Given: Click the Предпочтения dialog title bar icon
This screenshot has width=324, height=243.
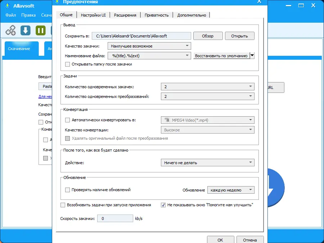Looking at the screenshot, I should click(x=57, y=2).
